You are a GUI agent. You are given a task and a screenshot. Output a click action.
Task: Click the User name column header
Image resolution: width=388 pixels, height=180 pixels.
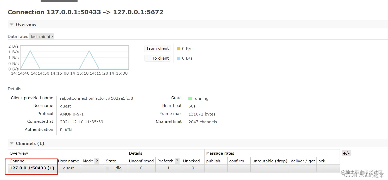68,161
